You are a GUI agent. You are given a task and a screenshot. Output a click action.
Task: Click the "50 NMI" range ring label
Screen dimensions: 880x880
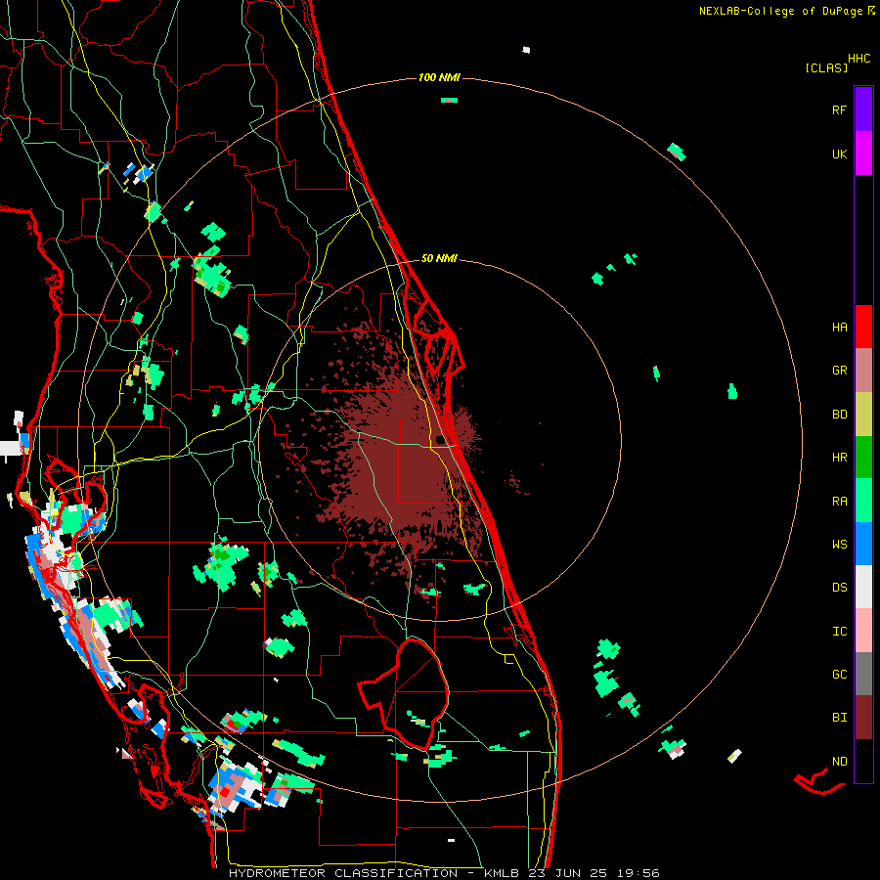pyautogui.click(x=439, y=258)
